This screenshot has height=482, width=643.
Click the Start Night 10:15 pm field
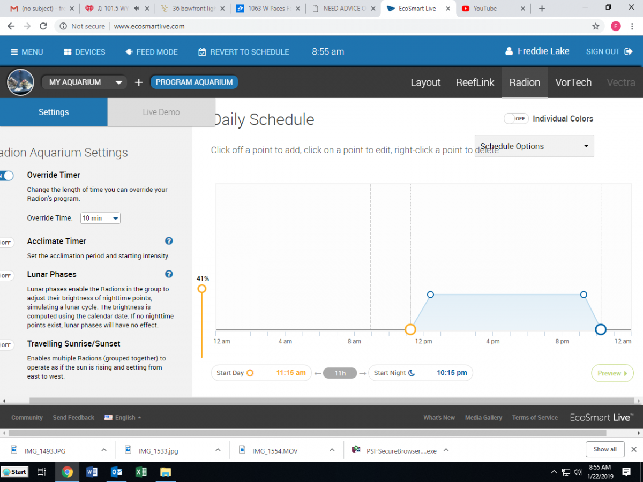point(420,373)
